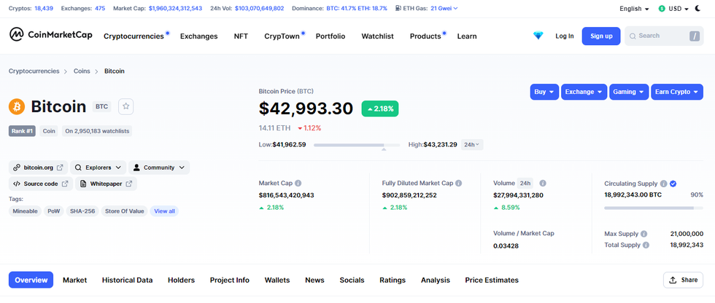Click the Total Supply info icon
Viewport: 715px width, 303px height.
[x=646, y=245]
